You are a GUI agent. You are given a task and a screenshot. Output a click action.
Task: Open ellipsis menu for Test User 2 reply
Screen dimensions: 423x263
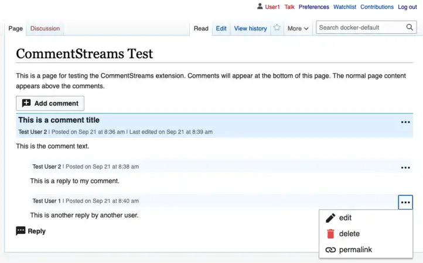tap(405, 168)
